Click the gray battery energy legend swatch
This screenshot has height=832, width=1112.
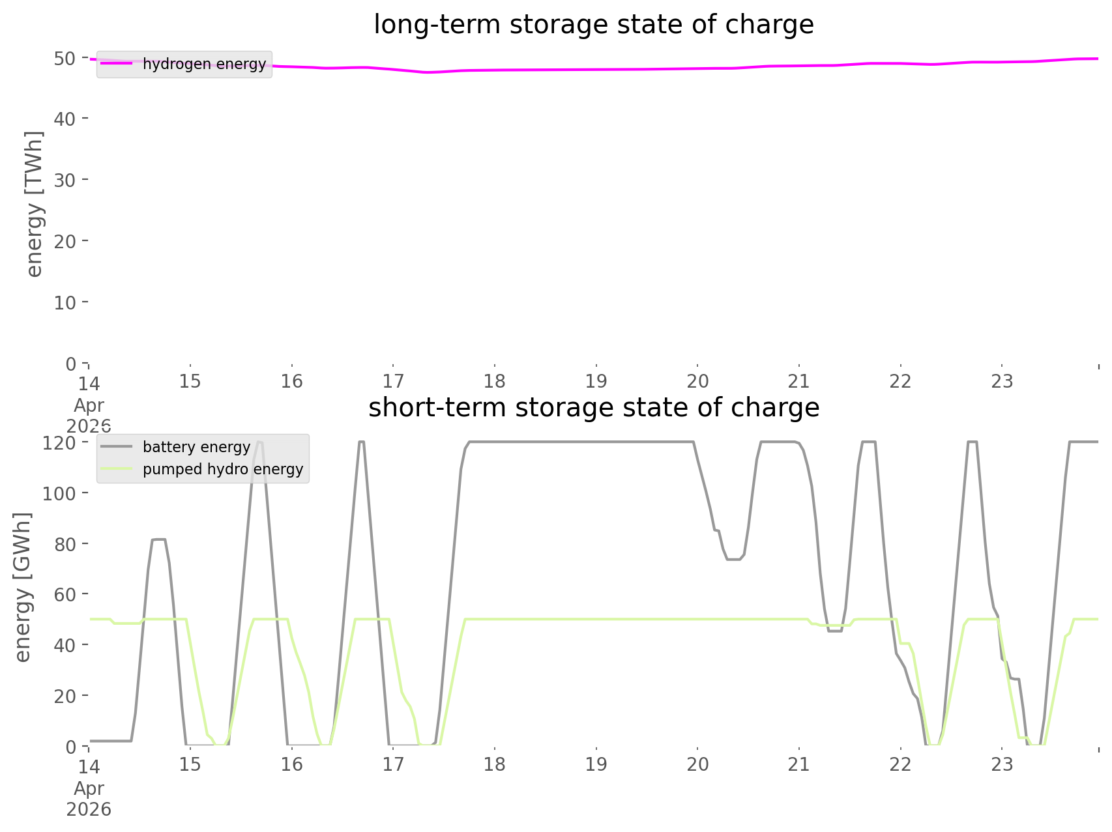click(x=117, y=447)
